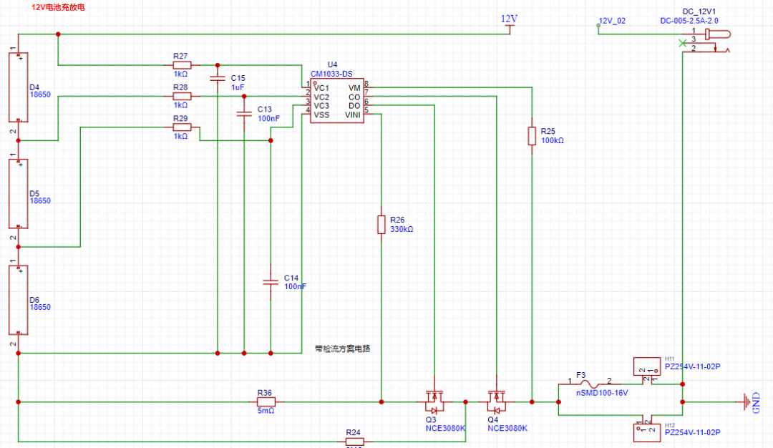Click capacitor C14 100nF symbol
The height and width of the screenshot is (448, 773).
point(271,281)
